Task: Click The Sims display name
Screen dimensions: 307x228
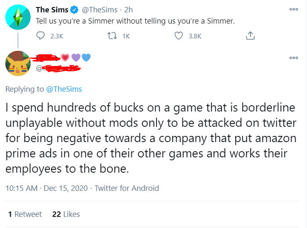Action: [x=52, y=10]
